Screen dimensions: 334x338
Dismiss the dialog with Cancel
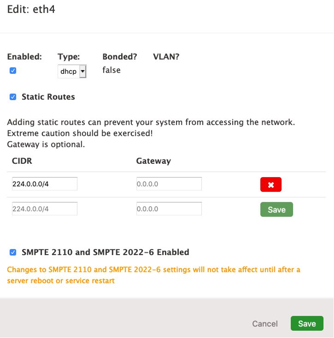(265, 323)
